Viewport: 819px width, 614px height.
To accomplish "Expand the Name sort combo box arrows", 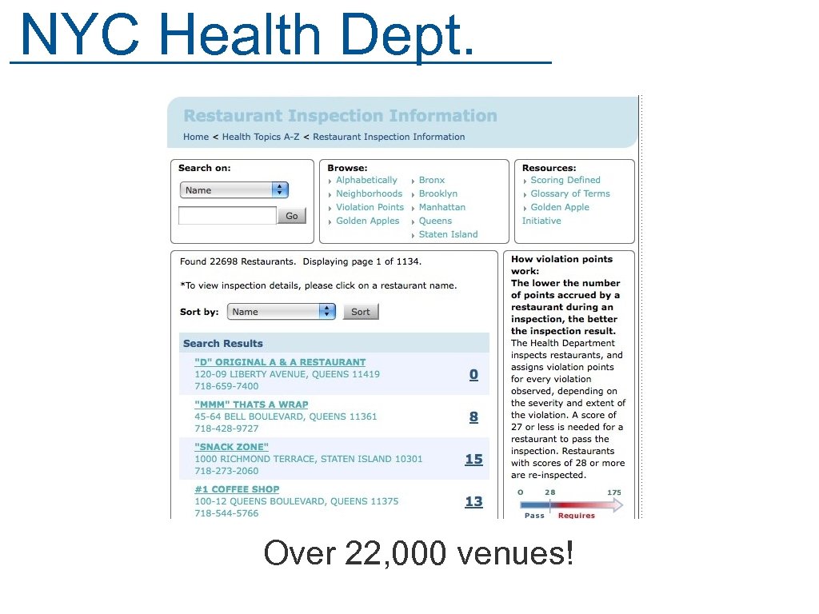I will click(x=327, y=311).
